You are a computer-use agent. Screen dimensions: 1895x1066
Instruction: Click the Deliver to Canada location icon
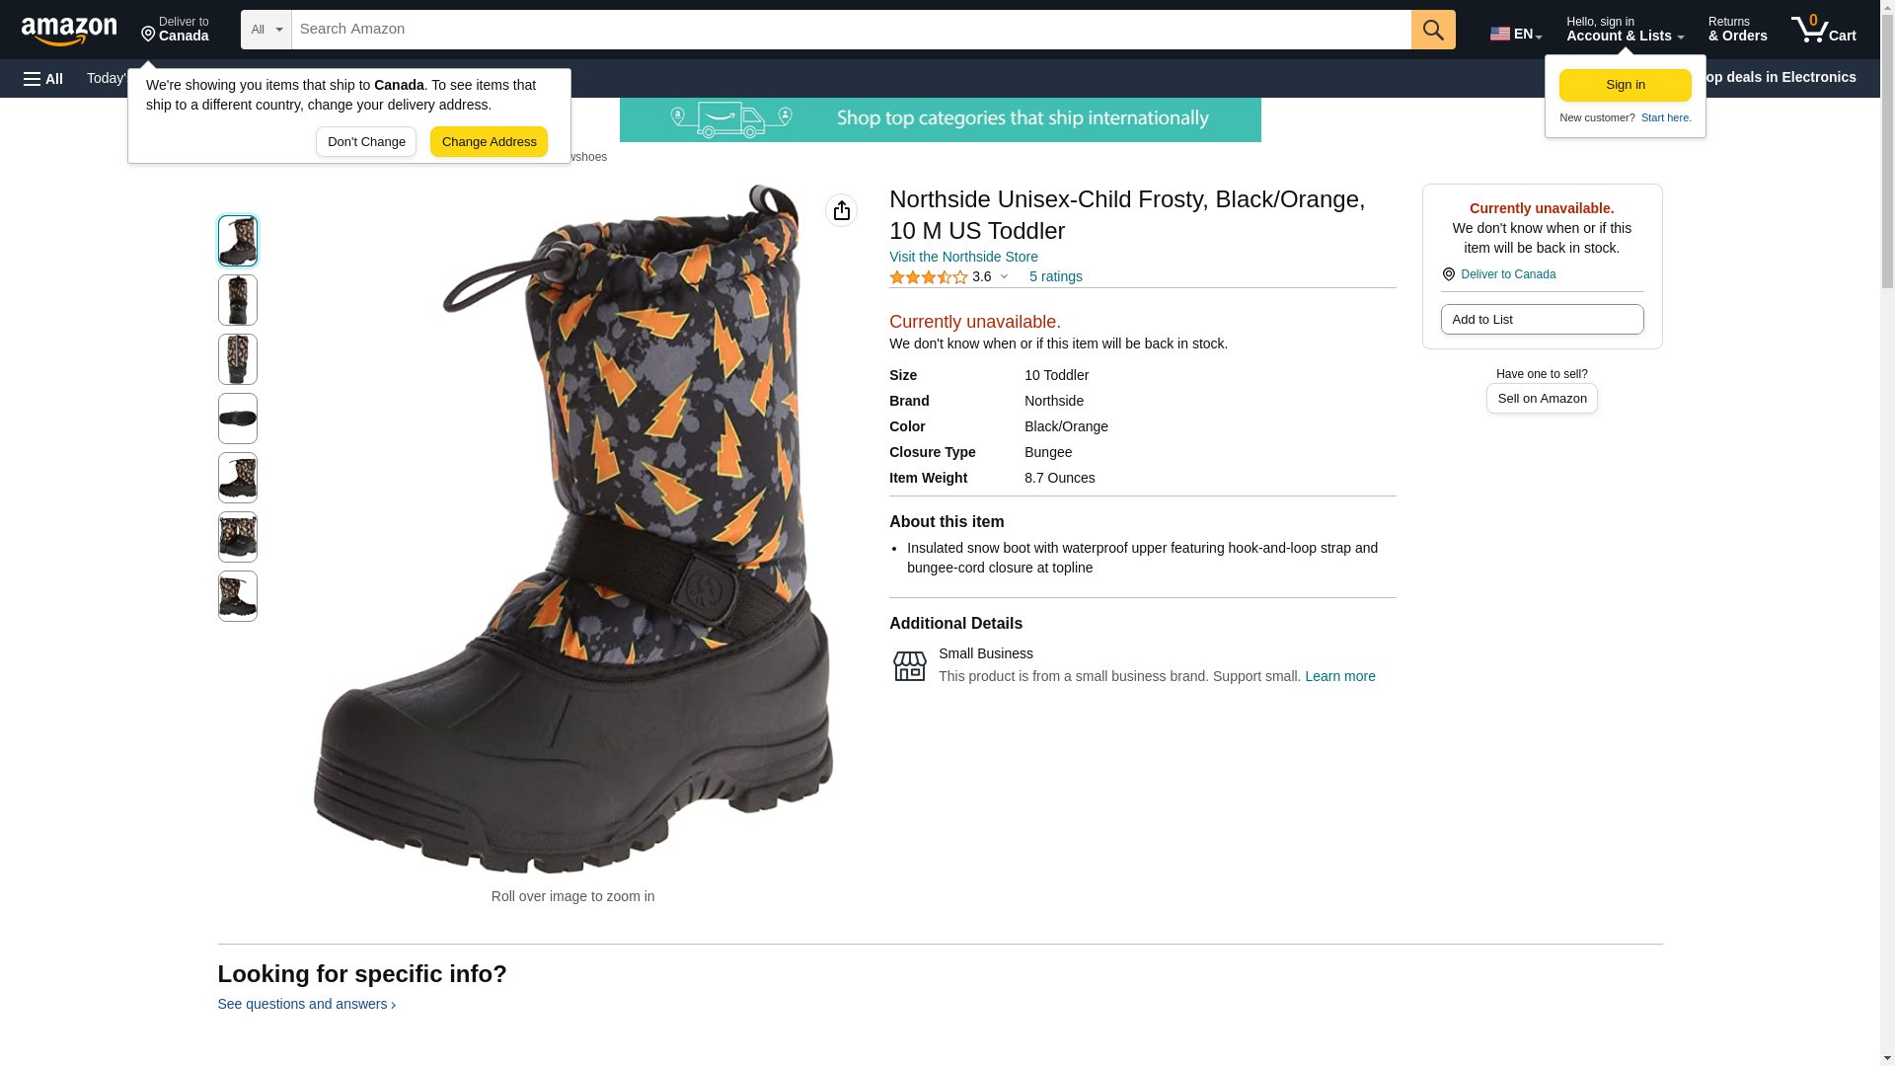(x=1448, y=274)
